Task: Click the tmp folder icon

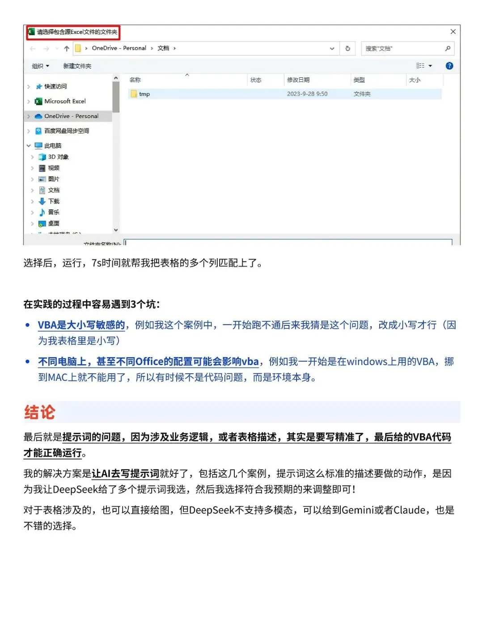Action: click(134, 94)
